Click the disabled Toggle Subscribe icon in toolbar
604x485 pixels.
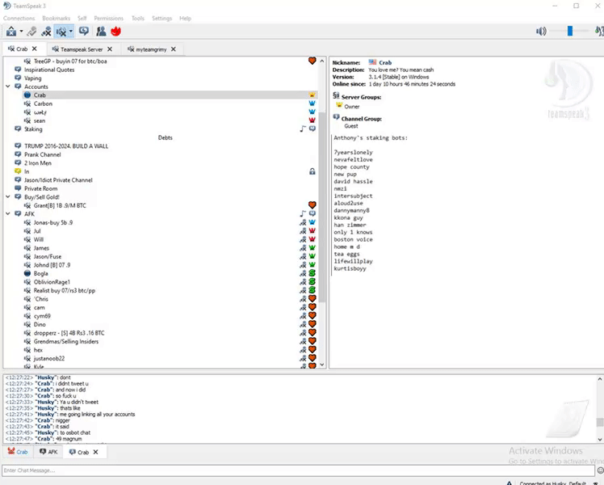32,32
